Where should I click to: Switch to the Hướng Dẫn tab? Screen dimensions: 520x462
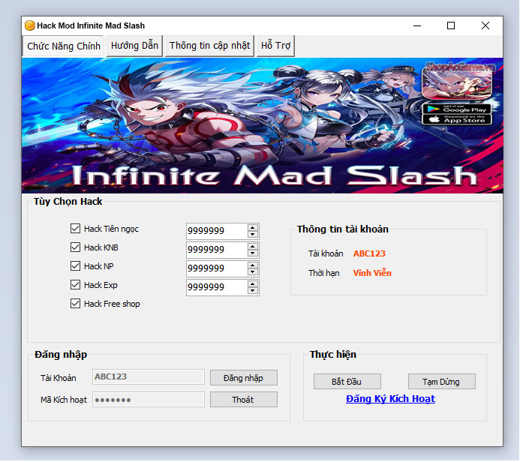pos(134,46)
